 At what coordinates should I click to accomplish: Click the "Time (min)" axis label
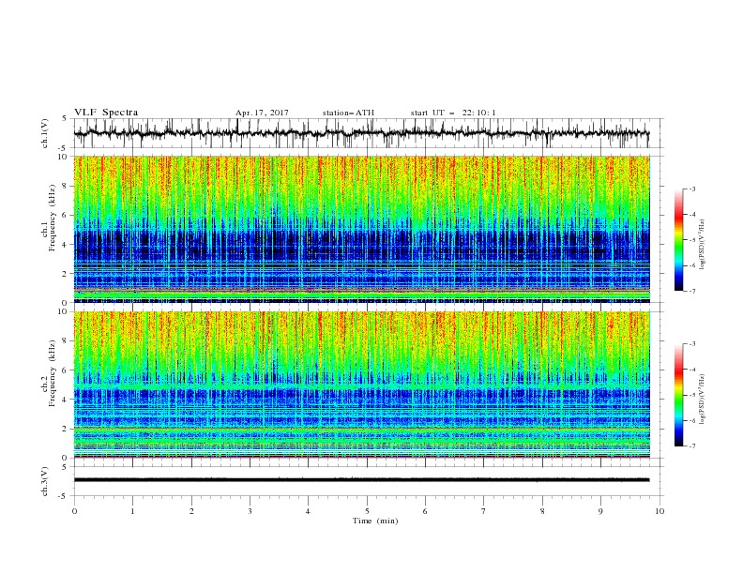coord(375,521)
